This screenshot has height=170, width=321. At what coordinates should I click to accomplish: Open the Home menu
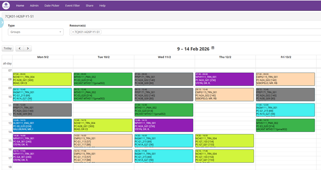click(20, 6)
